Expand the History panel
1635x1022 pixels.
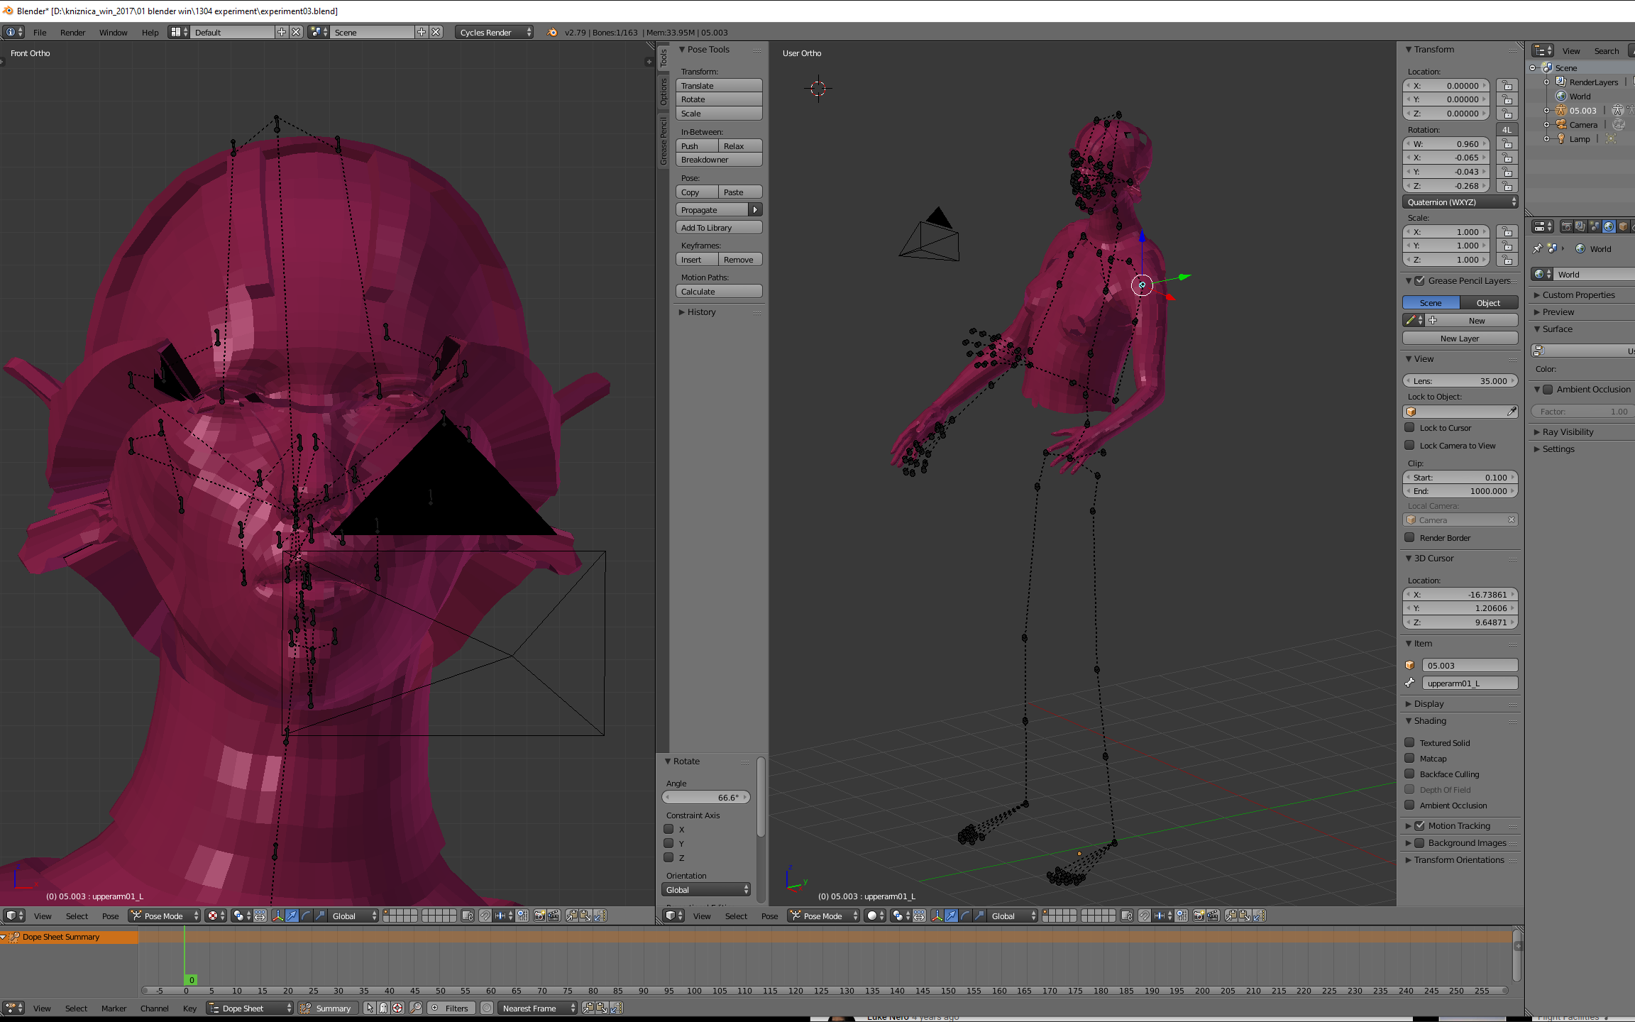(x=700, y=312)
